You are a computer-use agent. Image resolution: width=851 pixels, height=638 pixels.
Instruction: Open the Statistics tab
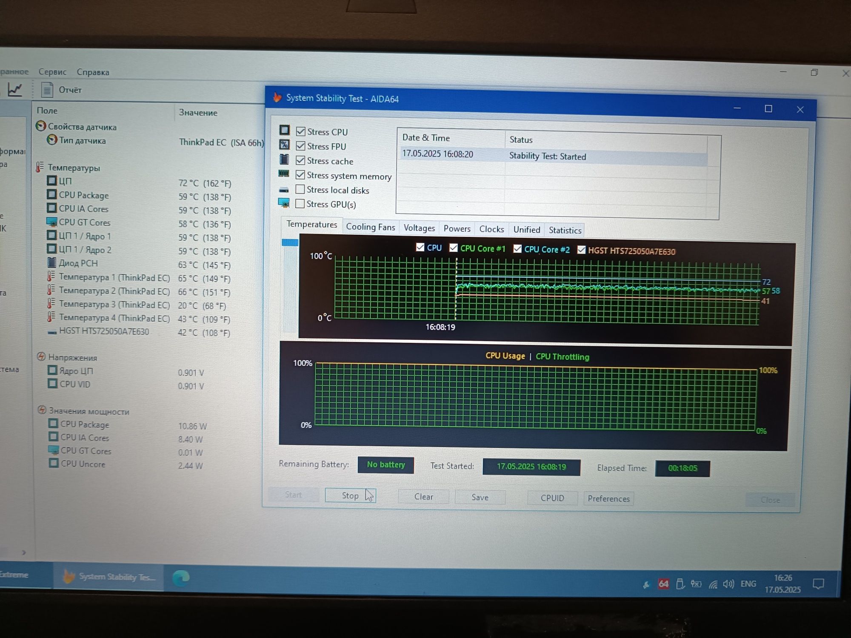pyautogui.click(x=565, y=230)
